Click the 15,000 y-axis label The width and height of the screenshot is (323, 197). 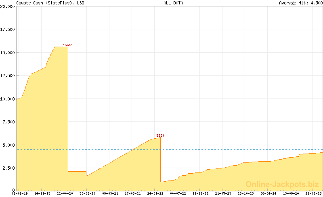[x=8, y=53]
